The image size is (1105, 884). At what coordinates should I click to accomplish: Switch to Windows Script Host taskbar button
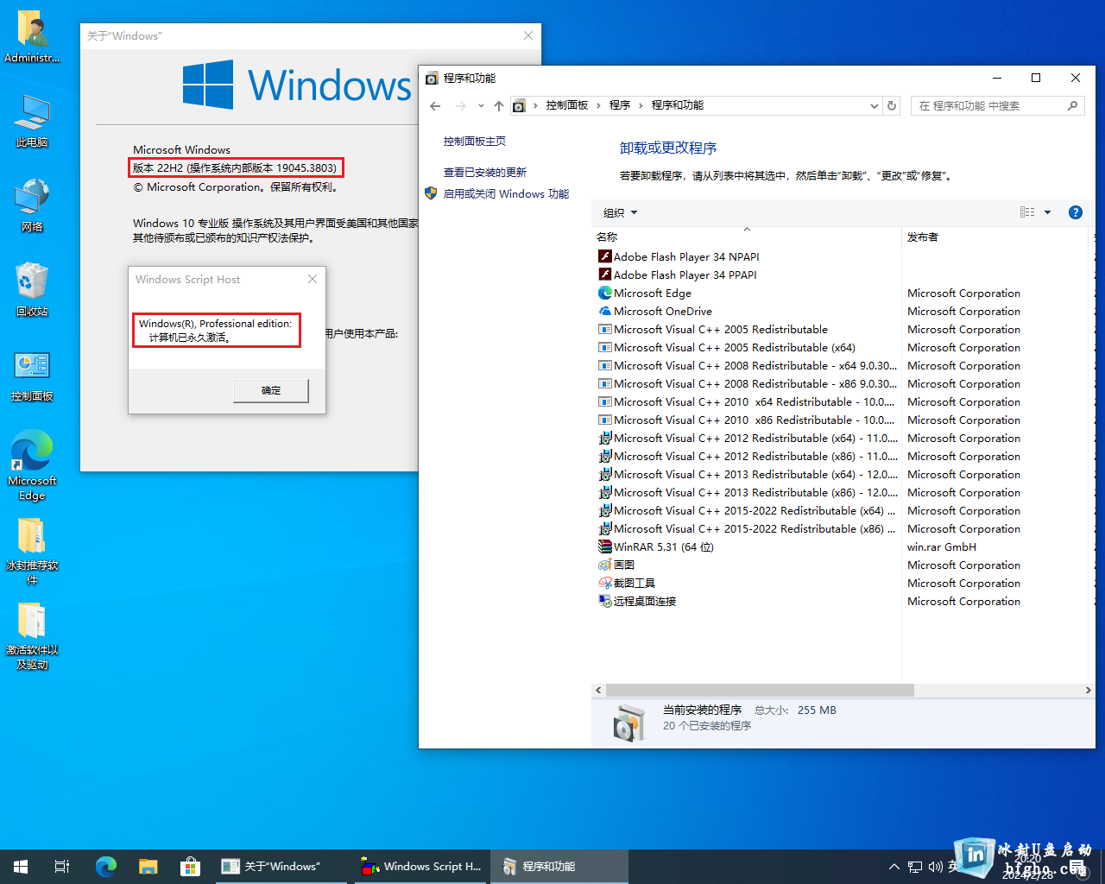(x=420, y=866)
